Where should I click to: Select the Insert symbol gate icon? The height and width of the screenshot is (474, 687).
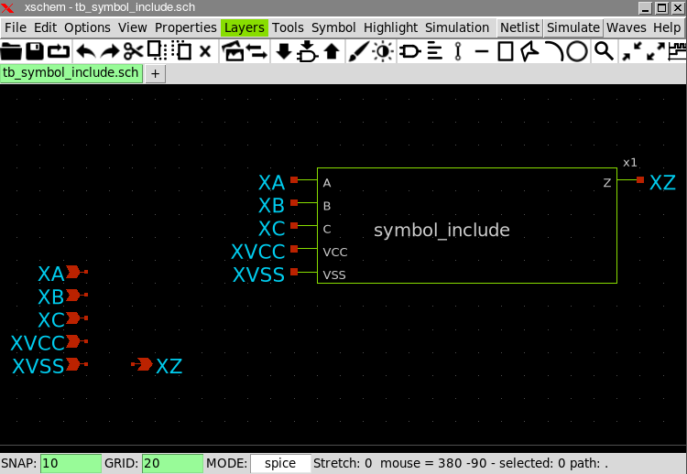point(411,51)
